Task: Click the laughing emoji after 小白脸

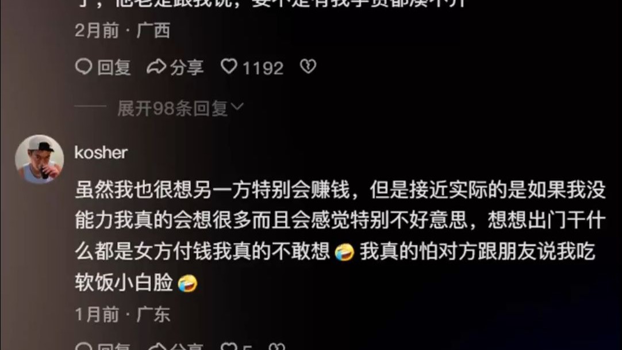Action: [x=187, y=283]
